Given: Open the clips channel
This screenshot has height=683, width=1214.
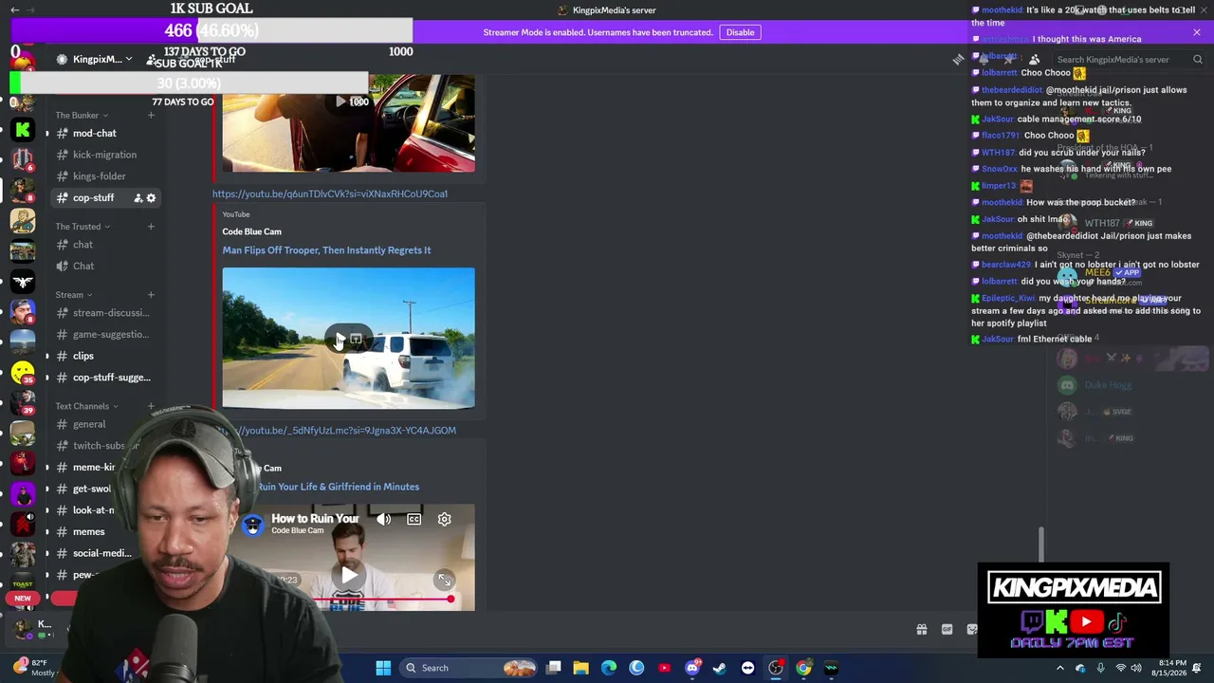Looking at the screenshot, I should (x=104, y=356).
